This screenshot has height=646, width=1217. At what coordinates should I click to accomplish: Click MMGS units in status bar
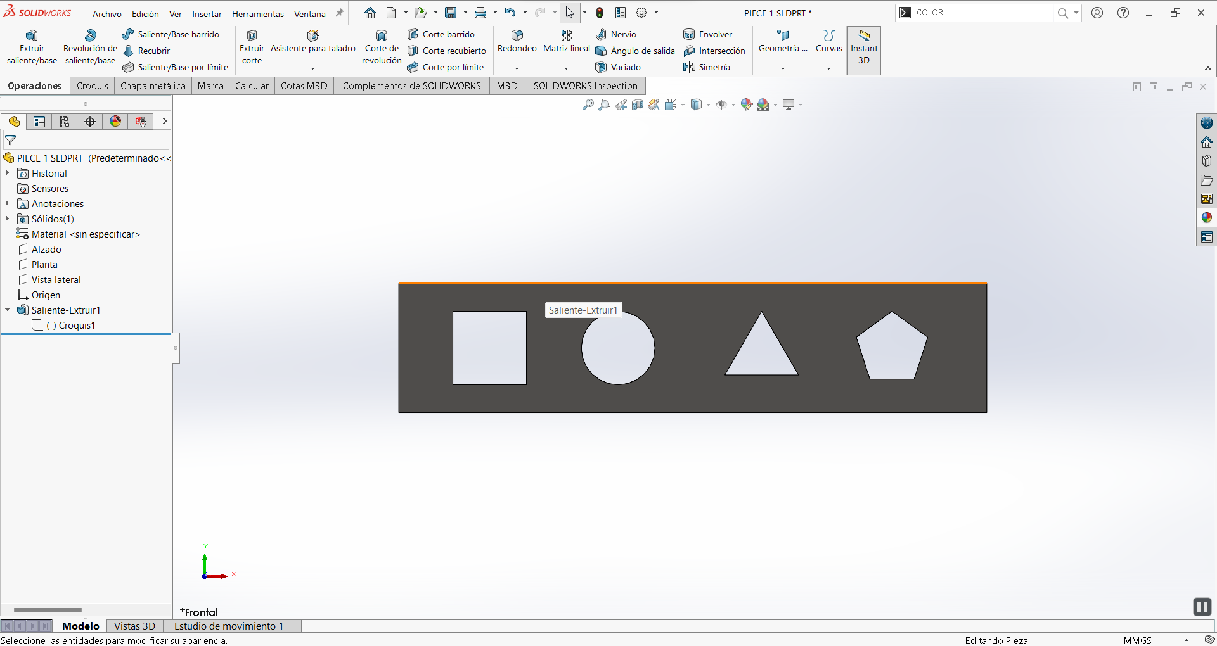1137,640
